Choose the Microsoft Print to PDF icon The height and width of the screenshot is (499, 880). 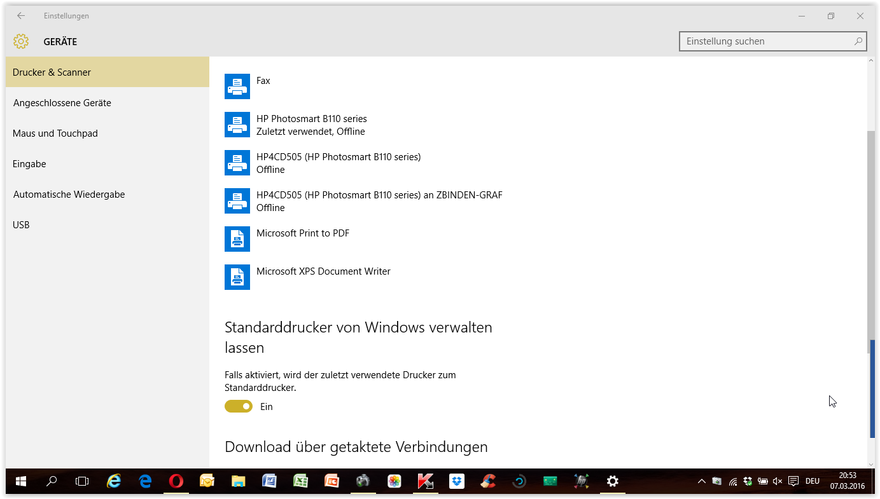[237, 239]
